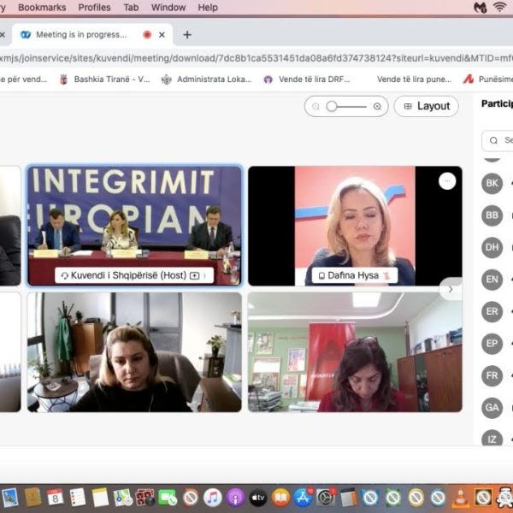513x513 pixels.
Task: Open the Podcasts app in the Dock
Action: [235, 497]
